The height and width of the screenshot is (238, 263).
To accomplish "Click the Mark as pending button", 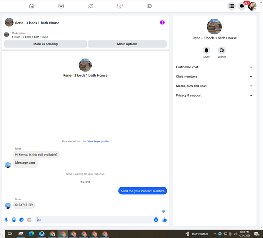I will (45, 44).
